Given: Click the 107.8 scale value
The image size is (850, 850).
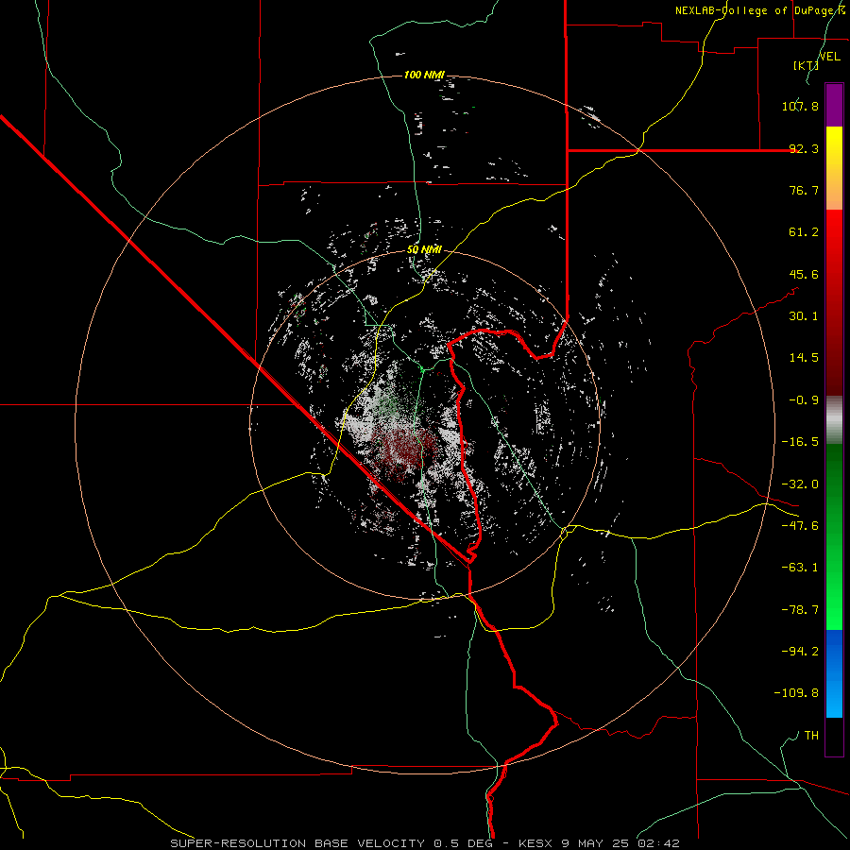Looking at the screenshot, I should 800,106.
